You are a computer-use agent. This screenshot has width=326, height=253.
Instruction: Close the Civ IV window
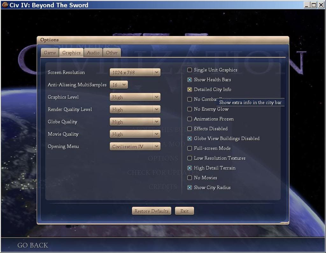click(x=321, y=5)
